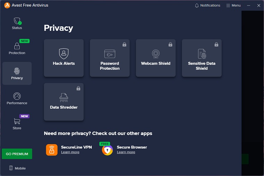
Task: Minimize the Avast window
Action: pyautogui.click(x=248, y=6)
